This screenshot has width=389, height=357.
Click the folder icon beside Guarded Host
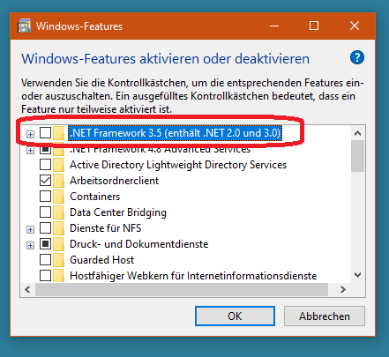59,260
